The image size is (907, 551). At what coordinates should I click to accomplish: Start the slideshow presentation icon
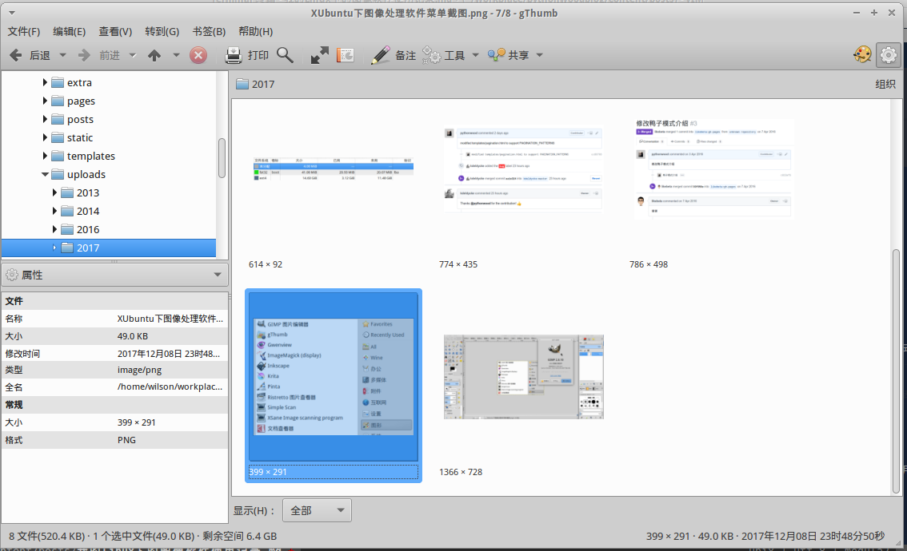346,55
